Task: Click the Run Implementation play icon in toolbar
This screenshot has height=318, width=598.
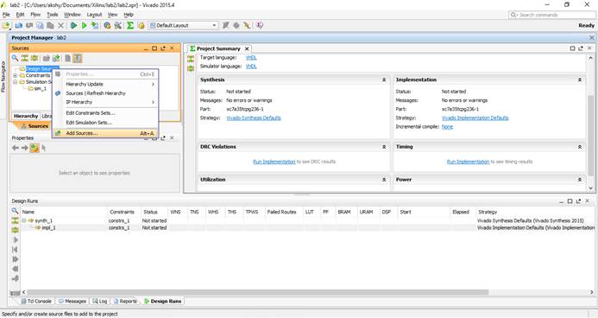Action: 85,26
